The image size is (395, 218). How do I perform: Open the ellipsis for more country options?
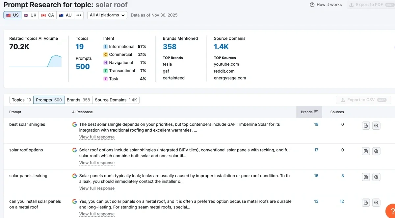[79, 15]
